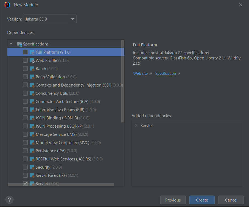Check the RESTful Web Services checkbox

point(26,159)
